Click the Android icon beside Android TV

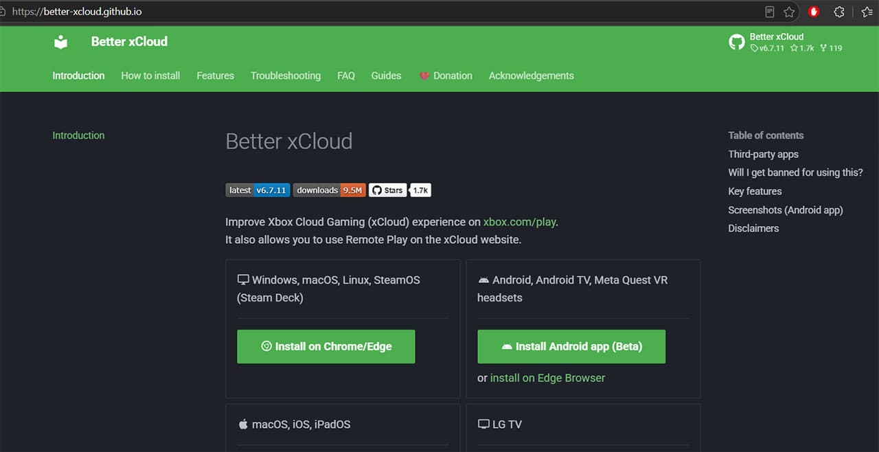click(483, 280)
